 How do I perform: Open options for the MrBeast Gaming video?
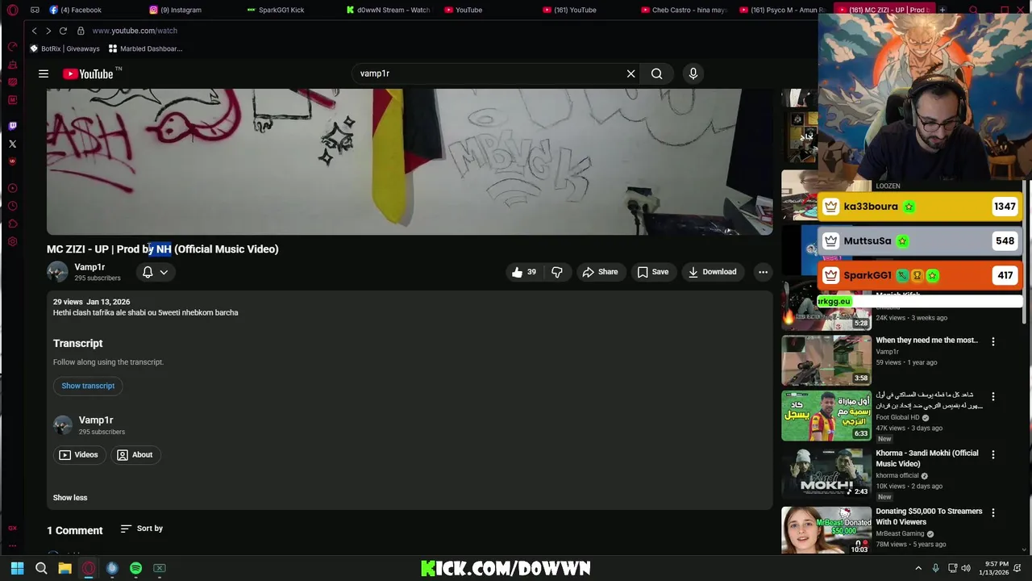tap(993, 513)
